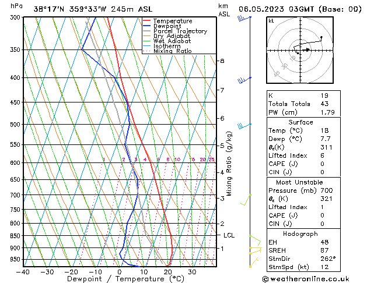Click the 500 hPa wind barb
This screenshot has width=367, height=283.
[244, 126]
